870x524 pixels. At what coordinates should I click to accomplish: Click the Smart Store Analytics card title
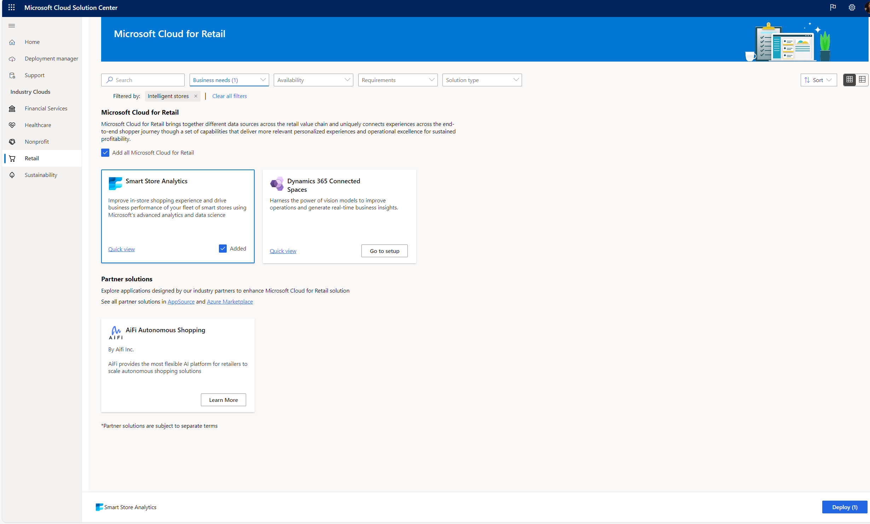157,181
